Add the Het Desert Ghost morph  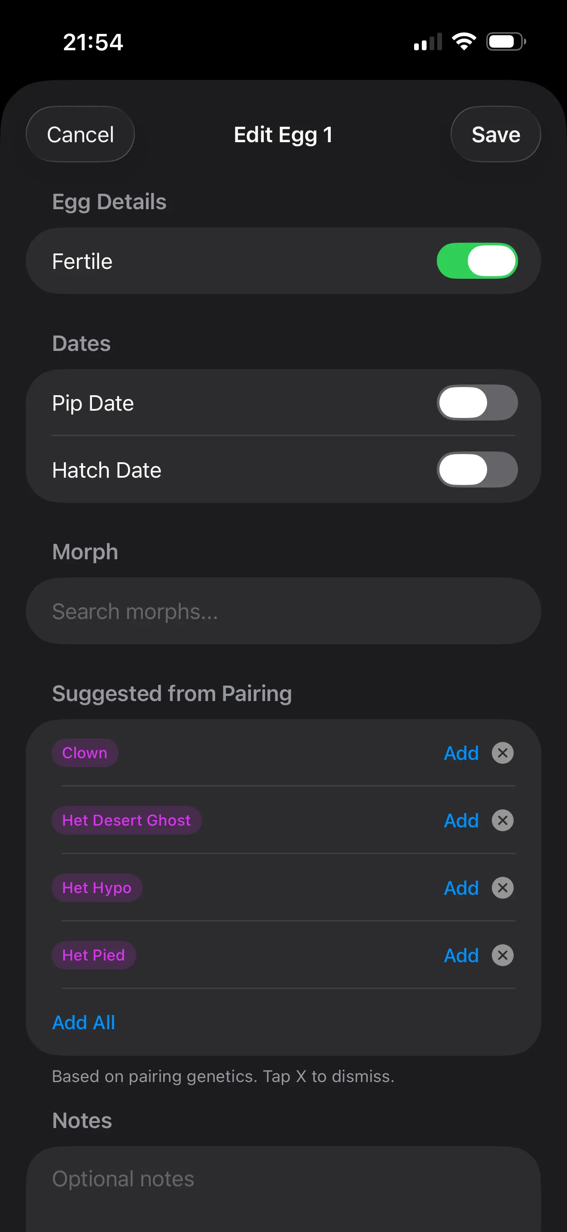pyautogui.click(x=460, y=820)
